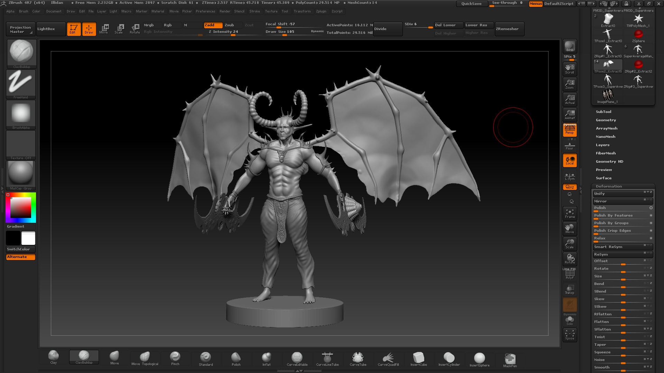The image size is (664, 373).
Task: Expand the SubTool palette
Action: (x=603, y=112)
